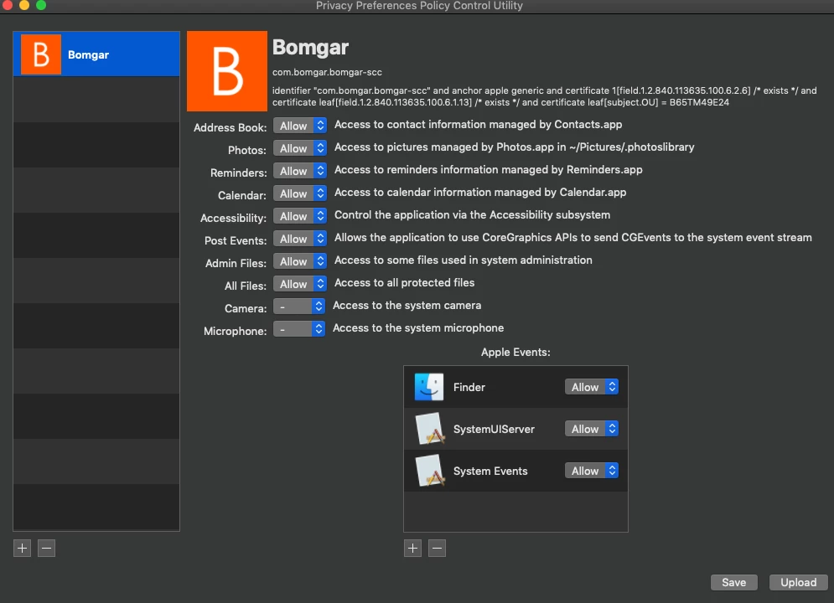Click the code requirement identifier text
Image resolution: width=834 pixels, height=603 pixels.
coord(545,96)
